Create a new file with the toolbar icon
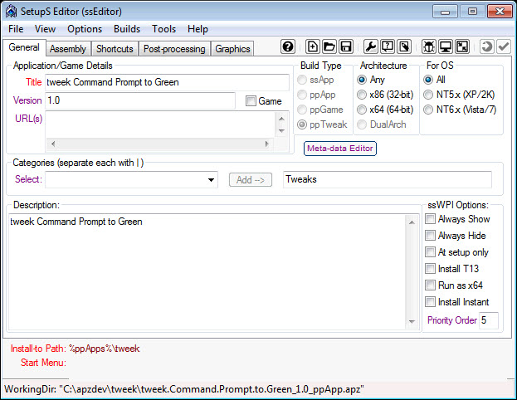This screenshot has height=400, width=517. (x=312, y=46)
